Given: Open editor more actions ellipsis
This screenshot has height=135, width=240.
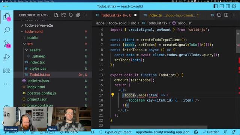Looking at the screenshot, I should point(234,15).
